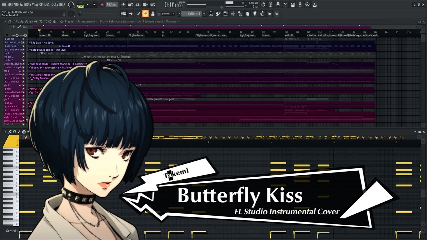The width and height of the screenshot is (427, 240).
Task: Toggle the step editing arrow icon
Action: pos(131,14)
